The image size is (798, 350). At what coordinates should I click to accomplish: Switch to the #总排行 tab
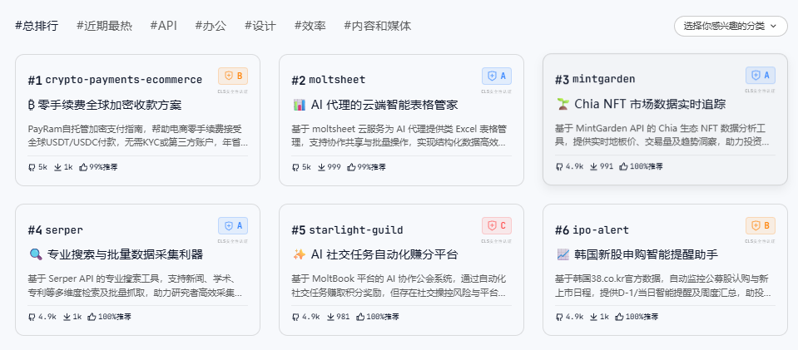coord(37,26)
